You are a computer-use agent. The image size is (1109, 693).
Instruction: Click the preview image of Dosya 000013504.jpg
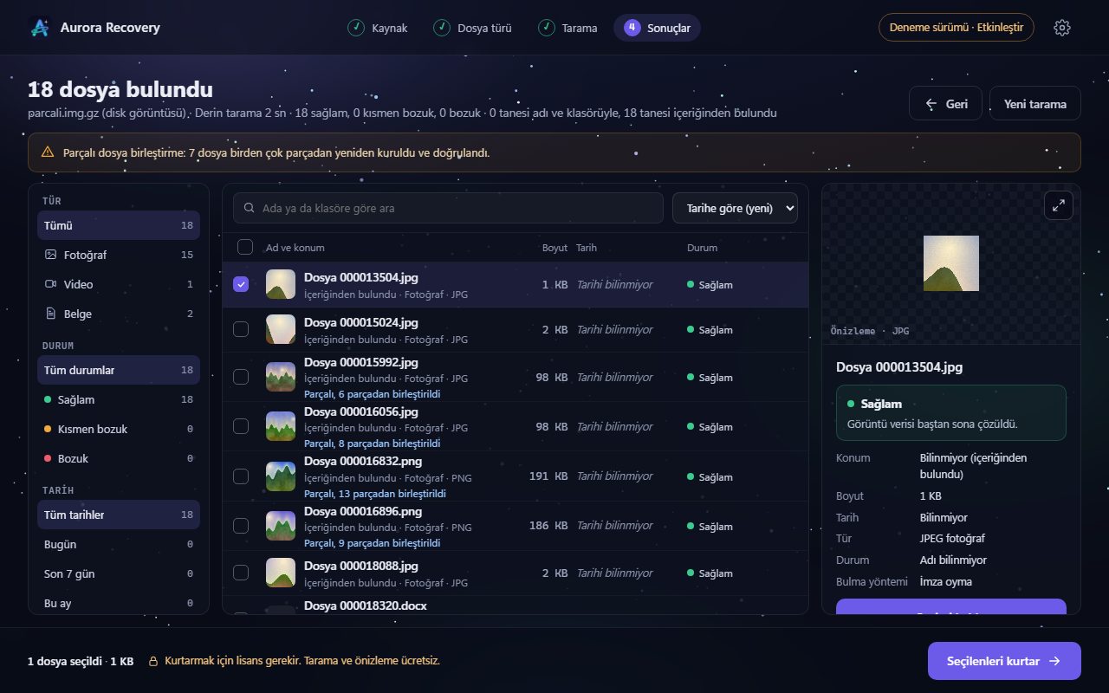click(x=951, y=263)
